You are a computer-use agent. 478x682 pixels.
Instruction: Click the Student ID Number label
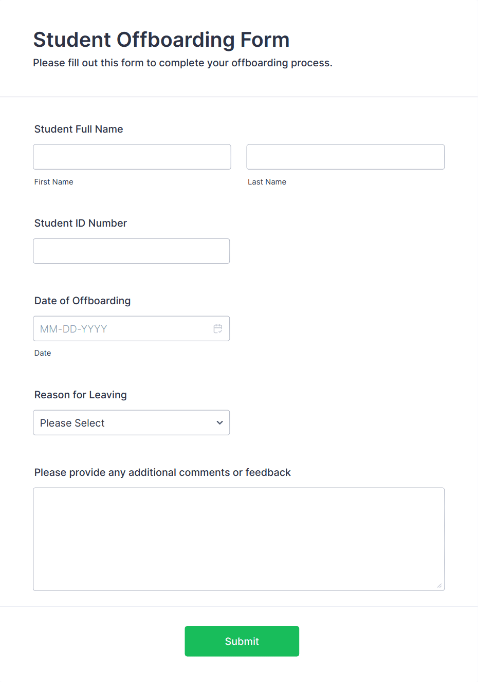(x=81, y=223)
